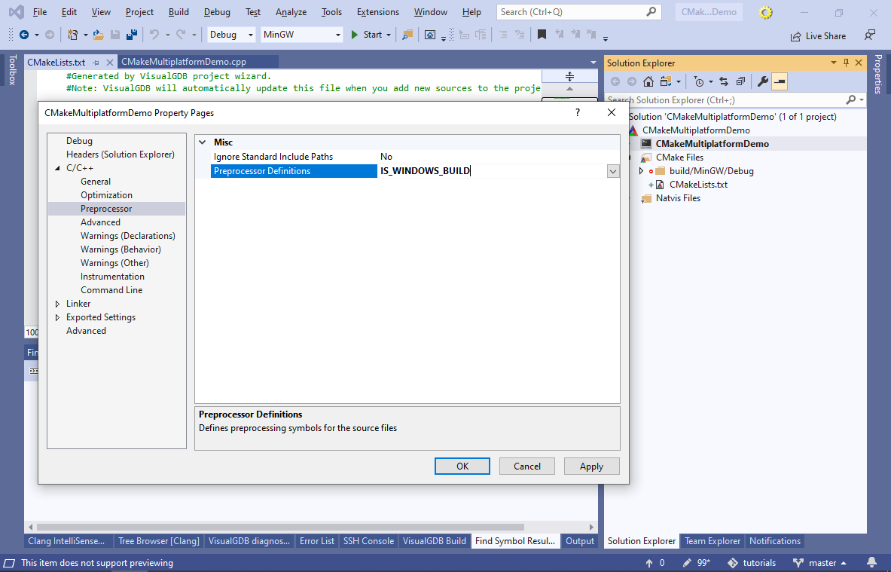Screen dimensions: 891x572
Task: Click the Properties wrench icon
Action: 762,82
